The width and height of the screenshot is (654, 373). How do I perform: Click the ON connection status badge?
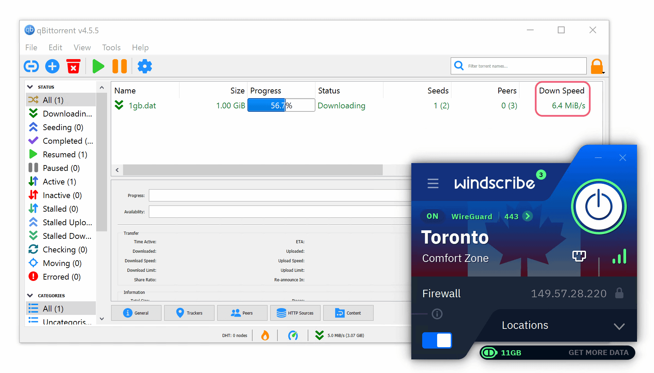[432, 216]
